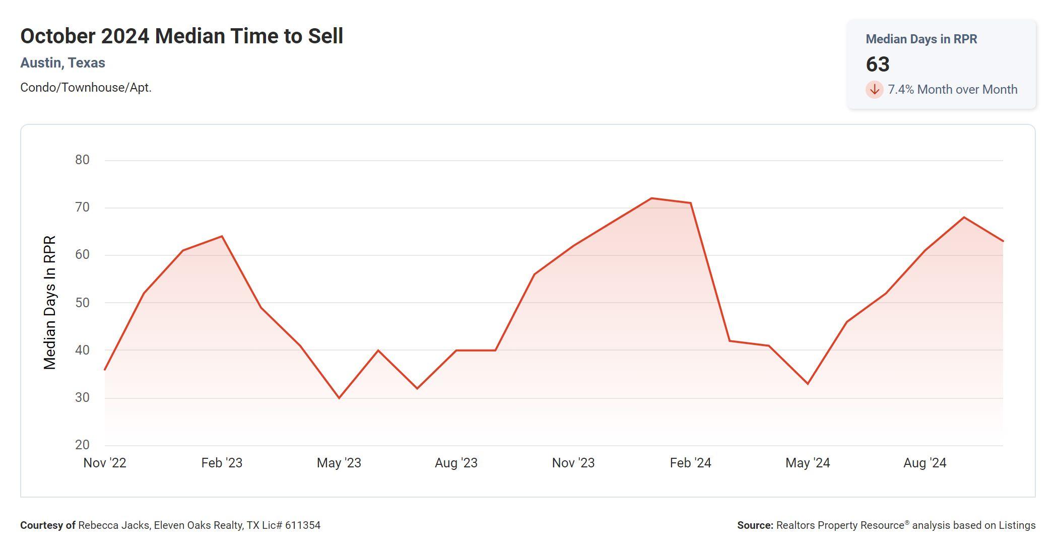Click the May '23 x-axis label
The image size is (1056, 554).
(339, 463)
